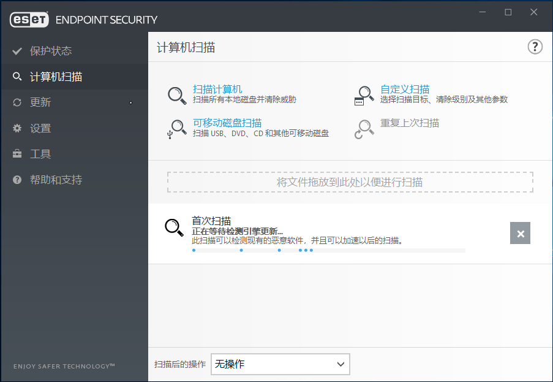
Task: Click the 首次扫描 magnifier icon
Action: [175, 227]
